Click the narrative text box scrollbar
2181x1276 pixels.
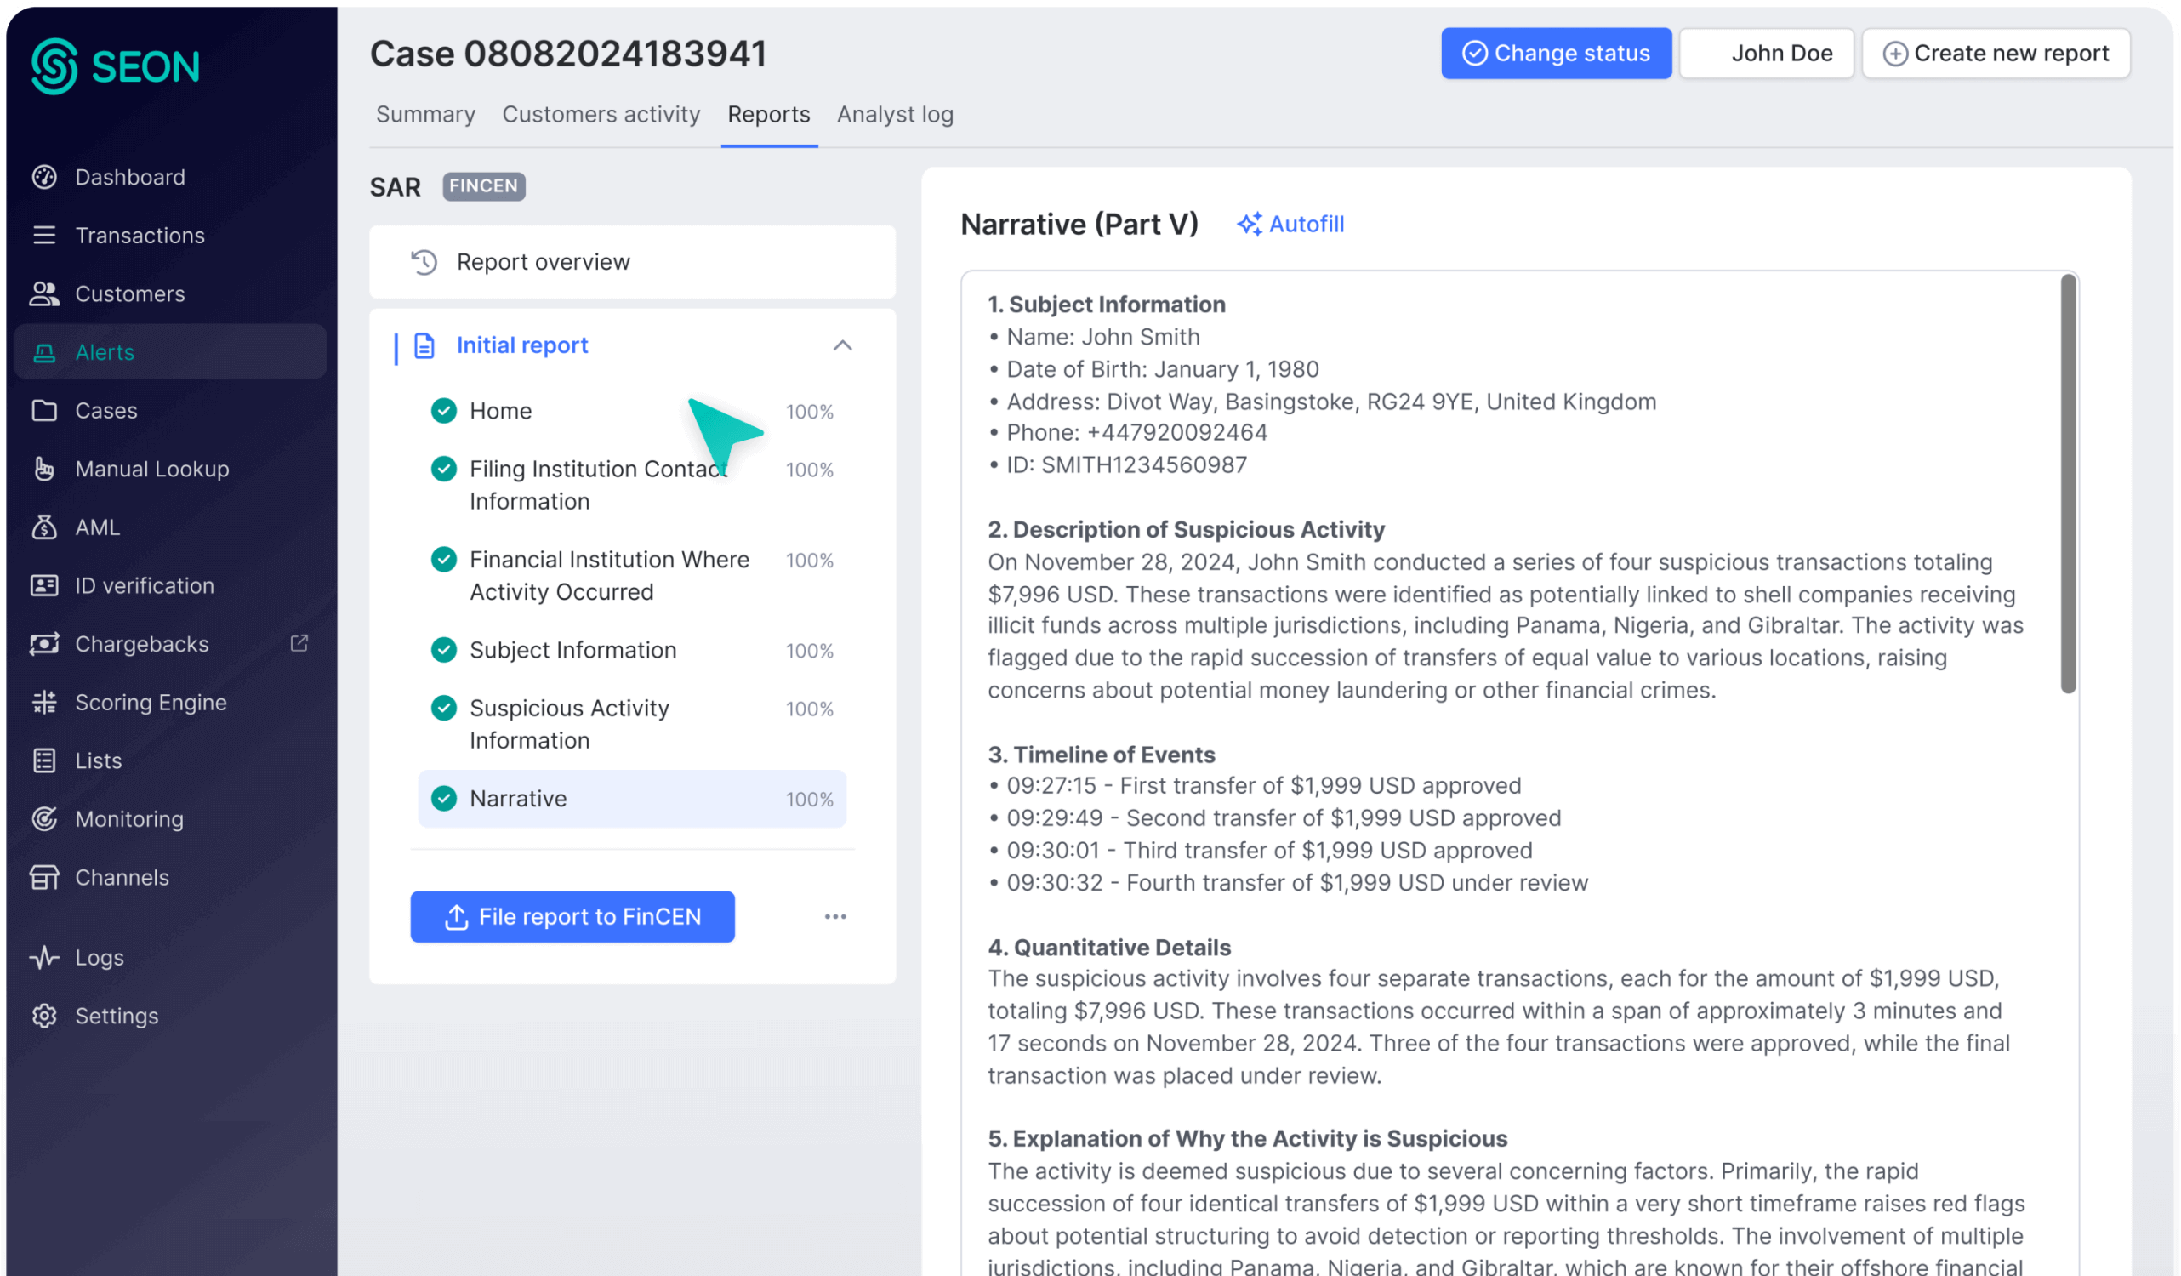click(2068, 485)
